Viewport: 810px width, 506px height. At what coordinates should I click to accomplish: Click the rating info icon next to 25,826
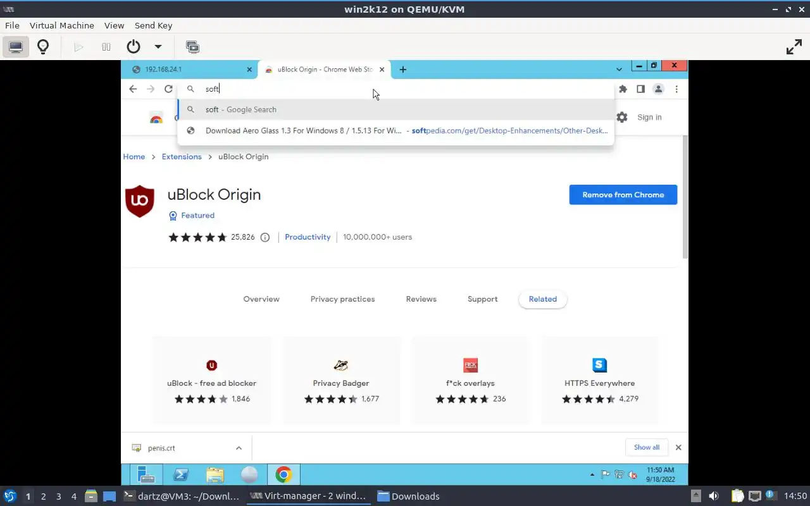tap(265, 237)
